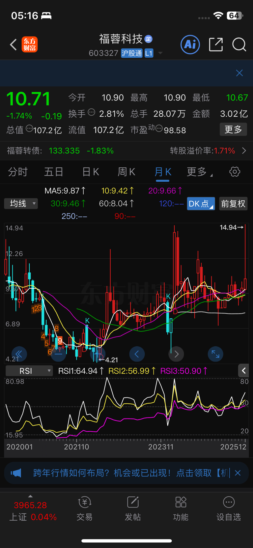Viewport: 253px width, 548px height.
Task: Switch to 日K tab
Action: [x=90, y=172]
